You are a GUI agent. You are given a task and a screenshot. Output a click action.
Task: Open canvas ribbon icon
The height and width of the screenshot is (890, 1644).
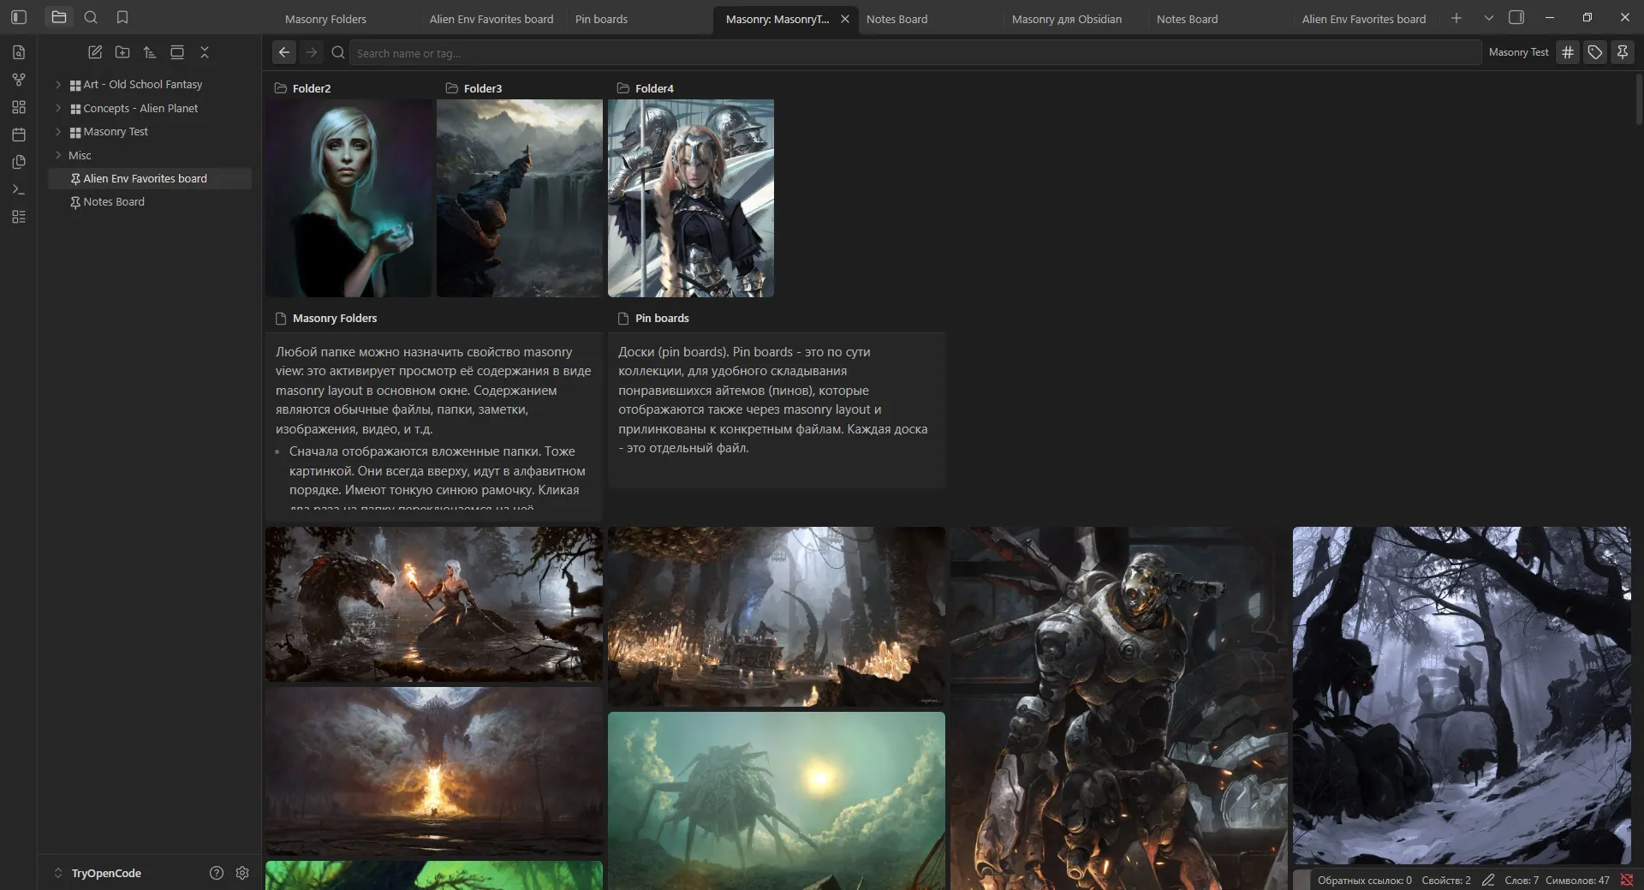(19, 107)
